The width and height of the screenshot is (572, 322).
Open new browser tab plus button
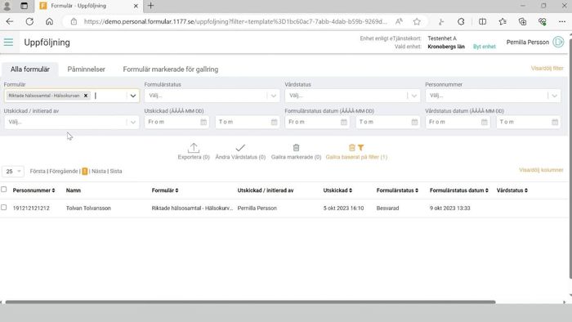click(150, 6)
